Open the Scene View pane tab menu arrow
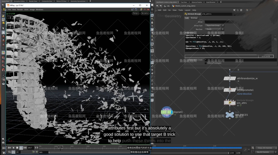 (12, 1)
